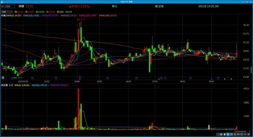Click the SMA(60) 14.13 indicator label
Viewport: 253px width, 137px height.
(69, 16)
